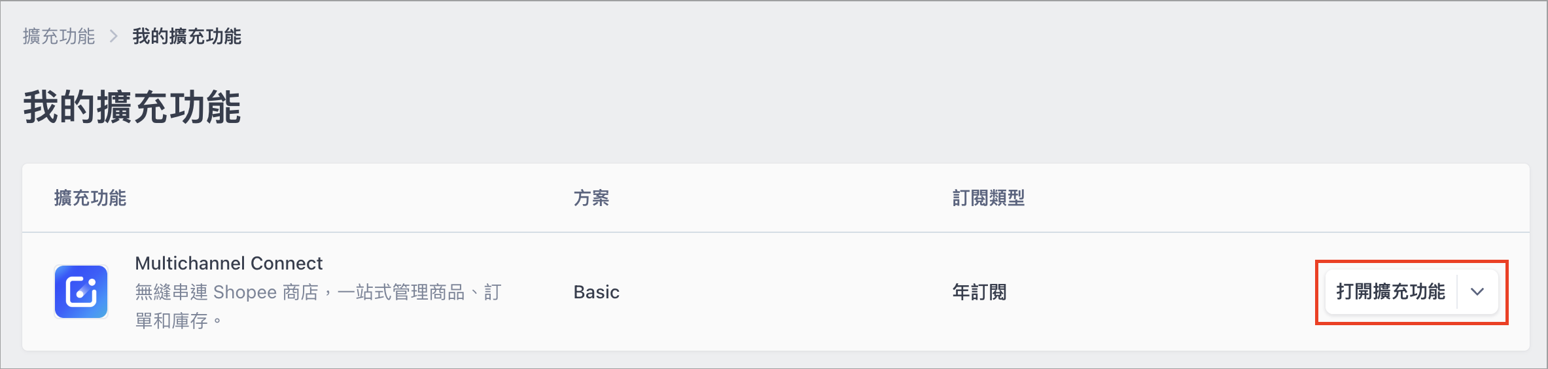The height and width of the screenshot is (369, 1548).
Task: Click the empty area right of the page heading
Action: pyautogui.click(x=851, y=107)
